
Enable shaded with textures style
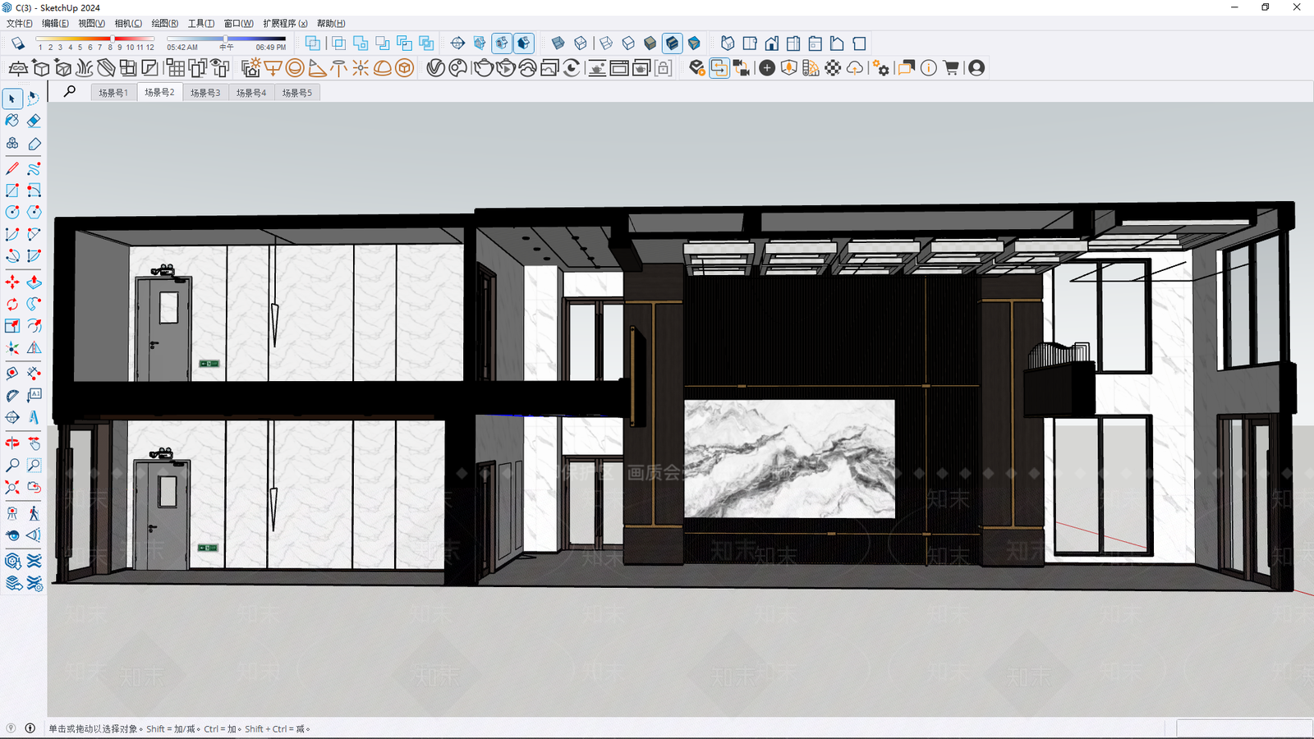pyautogui.click(x=673, y=44)
